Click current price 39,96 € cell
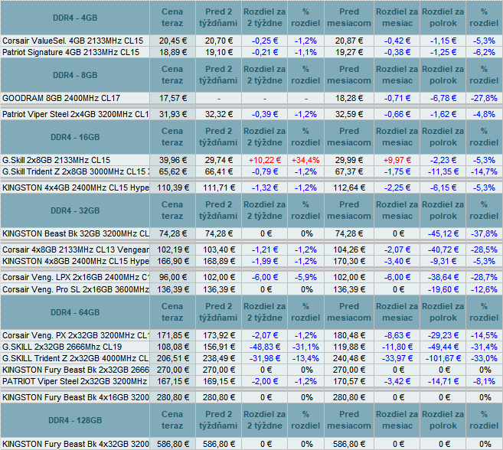 (172, 160)
